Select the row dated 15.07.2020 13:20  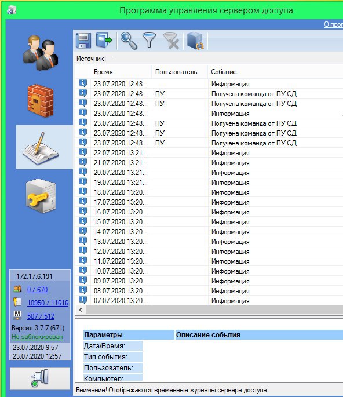tap(209, 222)
